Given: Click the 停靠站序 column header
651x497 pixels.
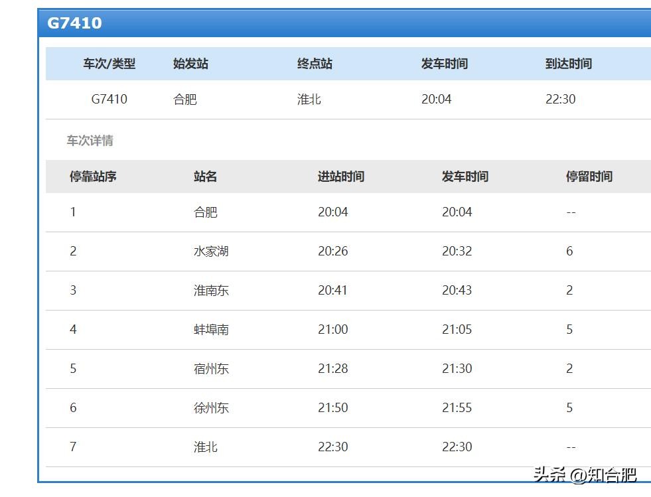Looking at the screenshot, I should (93, 177).
